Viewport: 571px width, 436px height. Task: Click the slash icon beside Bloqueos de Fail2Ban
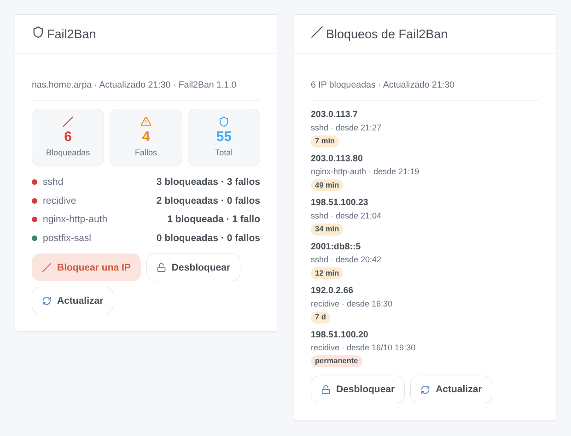[317, 32]
